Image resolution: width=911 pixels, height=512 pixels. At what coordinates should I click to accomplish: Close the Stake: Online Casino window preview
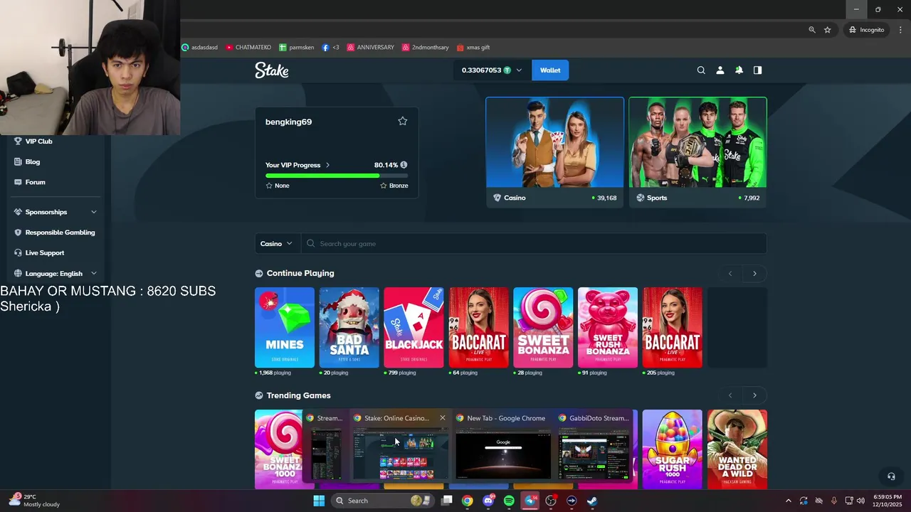coord(442,418)
